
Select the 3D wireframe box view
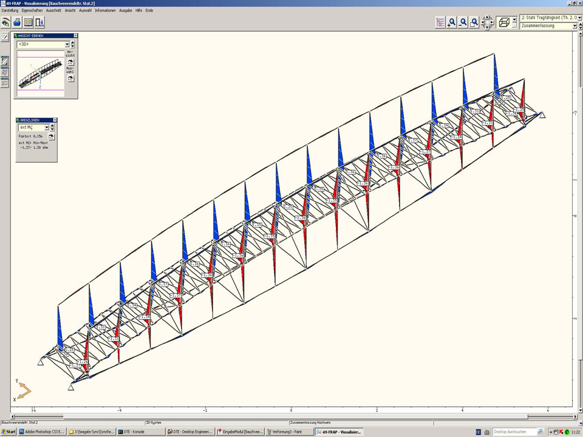(x=503, y=22)
